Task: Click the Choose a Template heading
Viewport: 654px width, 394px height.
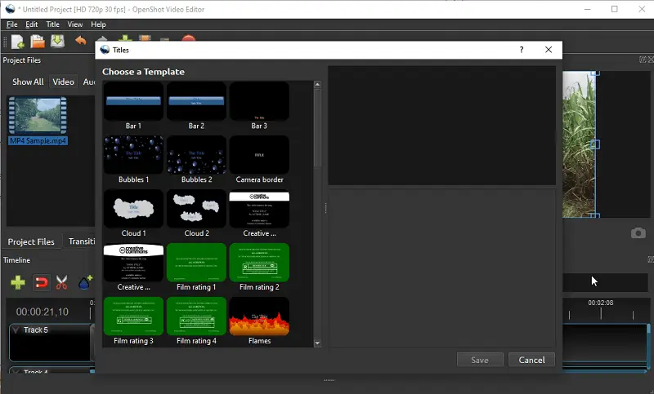Action: pyautogui.click(x=144, y=72)
